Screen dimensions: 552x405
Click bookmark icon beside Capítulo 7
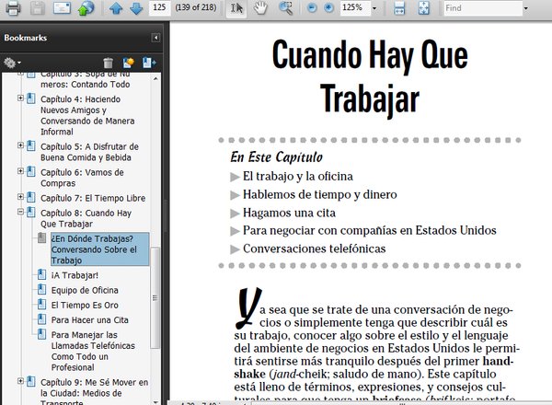pos(31,197)
